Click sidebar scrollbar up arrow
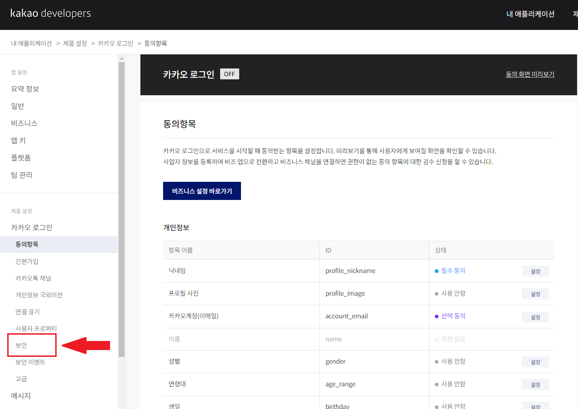 pos(121,58)
